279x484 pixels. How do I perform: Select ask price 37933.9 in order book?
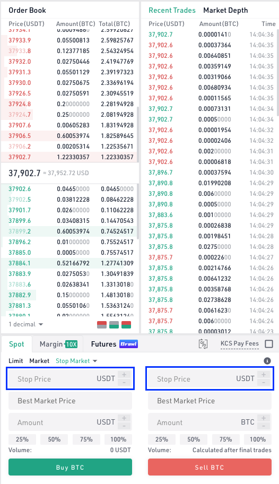pos(20,40)
